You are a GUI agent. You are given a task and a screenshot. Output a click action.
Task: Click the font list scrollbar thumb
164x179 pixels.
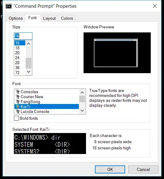pos(82,99)
